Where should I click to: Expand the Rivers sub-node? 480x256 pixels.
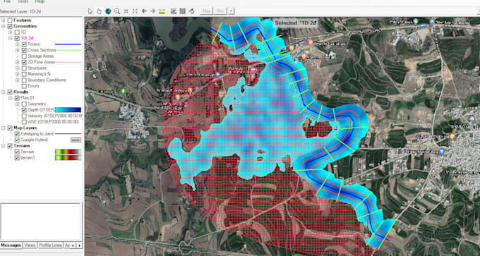18,44
